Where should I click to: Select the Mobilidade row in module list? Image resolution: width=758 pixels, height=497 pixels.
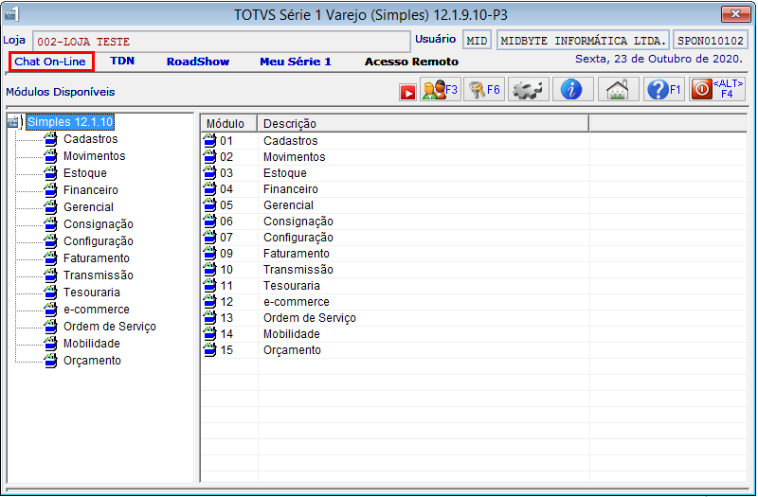point(474,334)
